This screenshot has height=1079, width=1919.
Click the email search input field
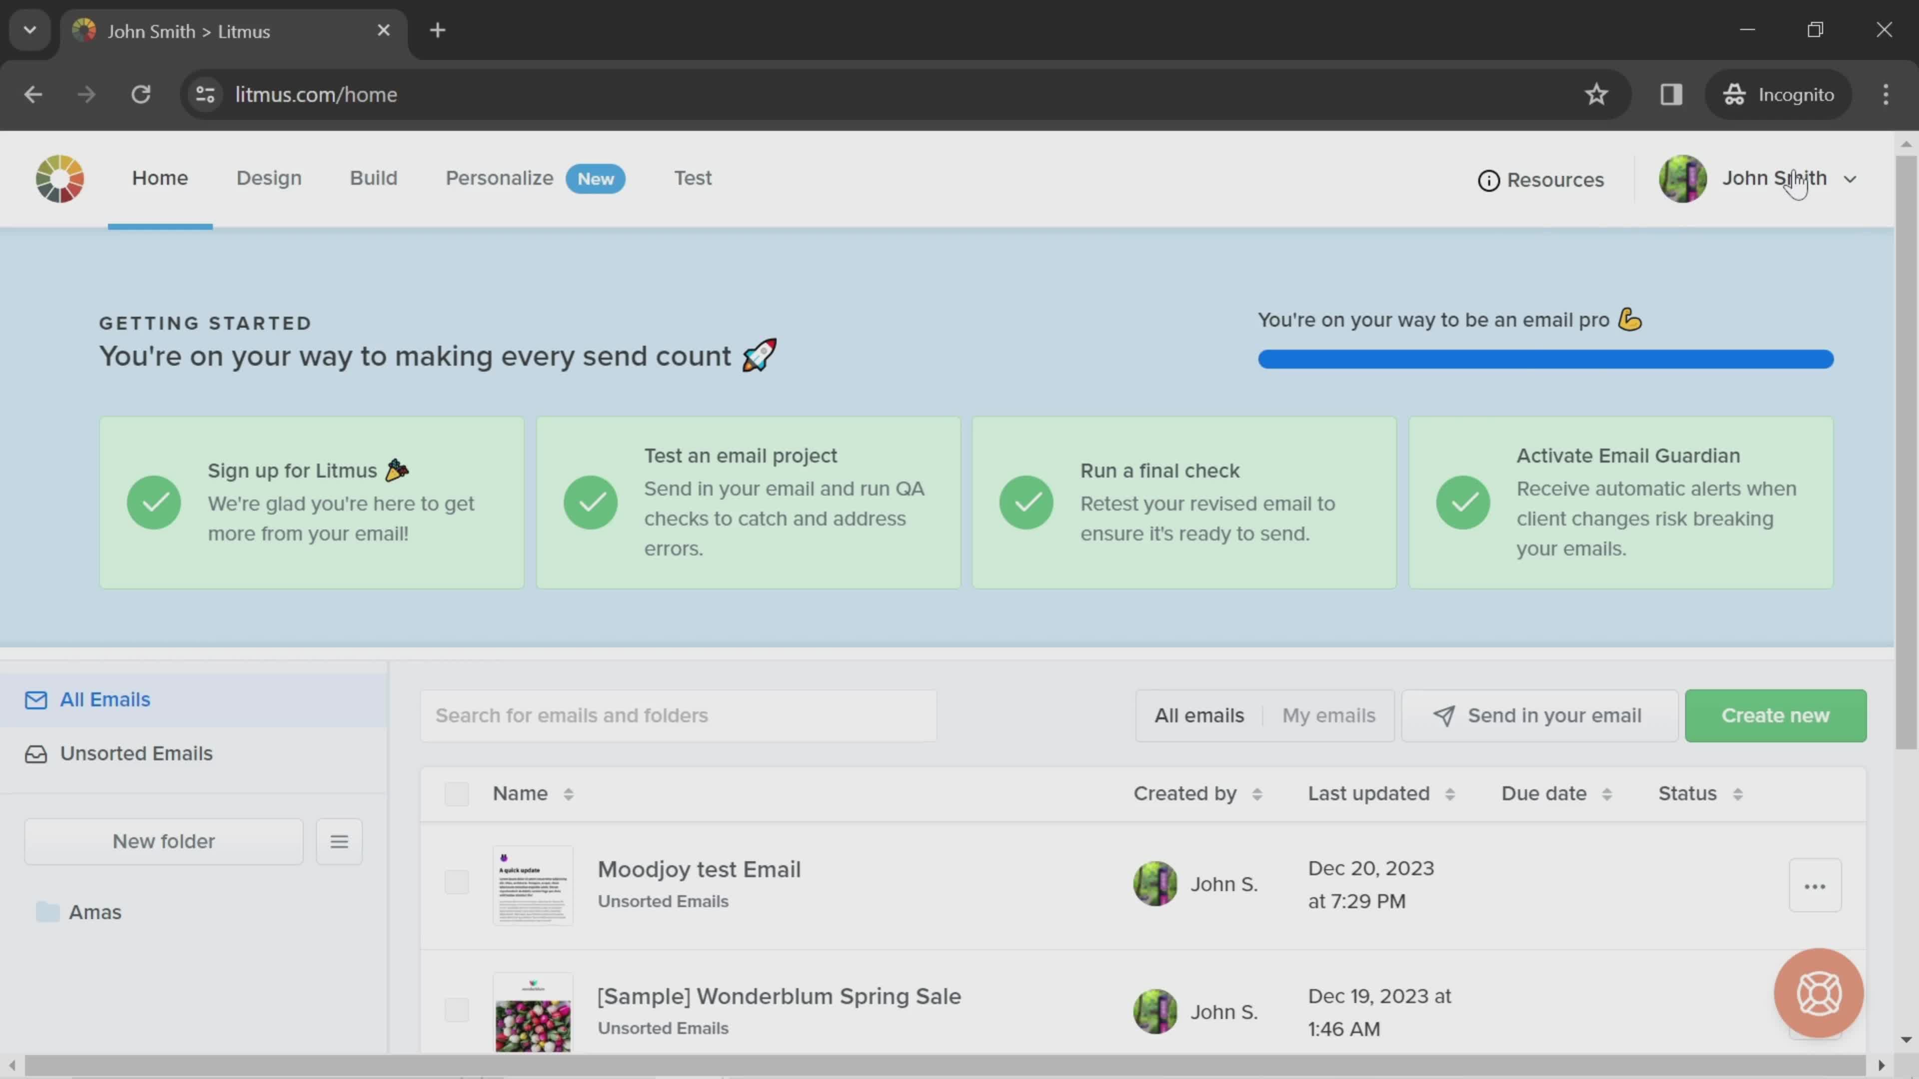[x=680, y=714]
